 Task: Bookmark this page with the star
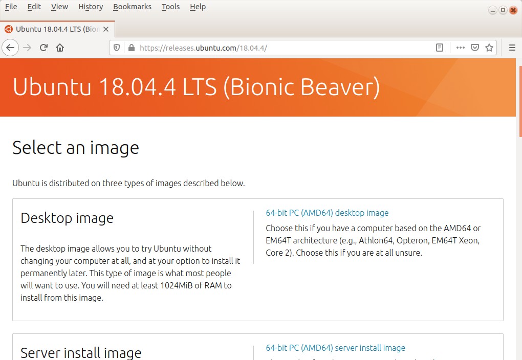(x=489, y=48)
